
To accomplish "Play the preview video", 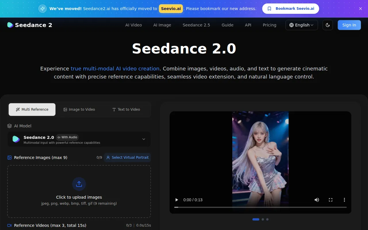I will 177,200.
